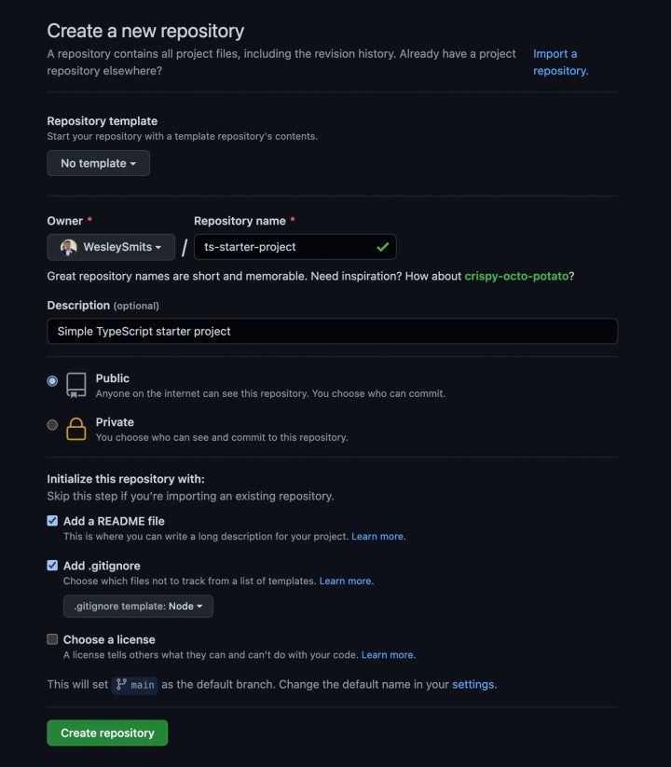Click the Public visibility icon
The height and width of the screenshot is (767, 671).
click(x=74, y=384)
